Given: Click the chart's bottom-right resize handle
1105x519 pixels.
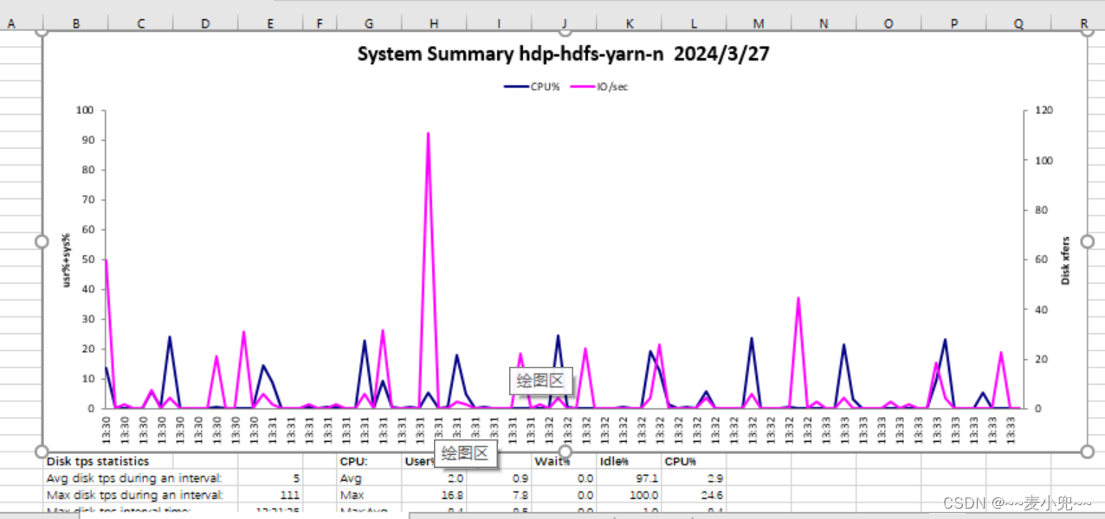Looking at the screenshot, I should (x=1088, y=452).
